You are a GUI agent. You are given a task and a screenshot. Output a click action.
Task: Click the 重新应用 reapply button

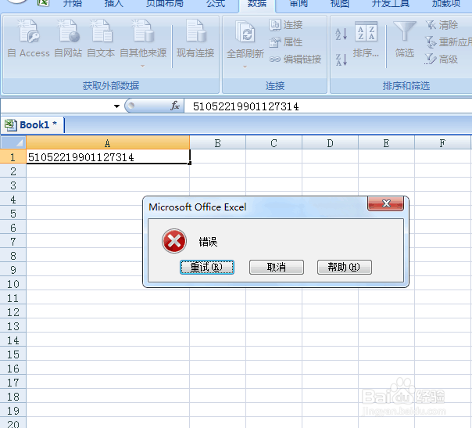pos(449,42)
